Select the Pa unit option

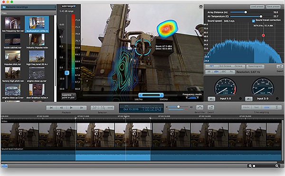(231, 72)
